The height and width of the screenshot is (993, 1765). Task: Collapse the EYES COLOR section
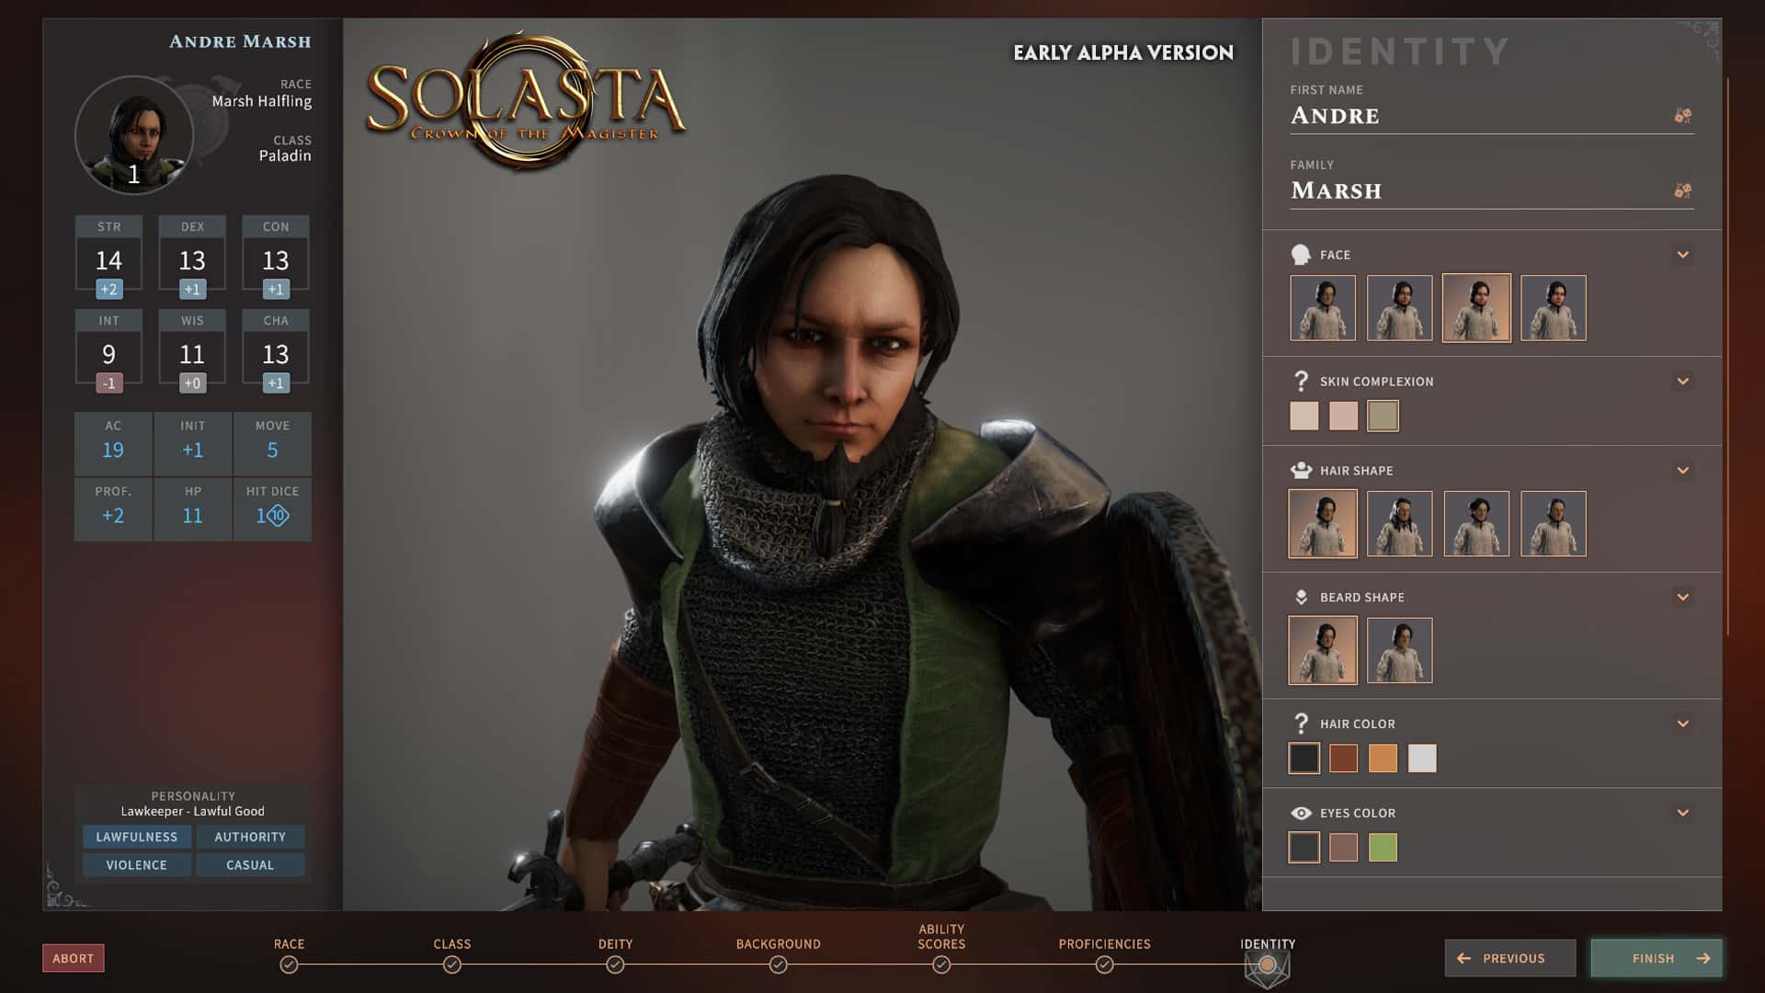pyautogui.click(x=1685, y=813)
